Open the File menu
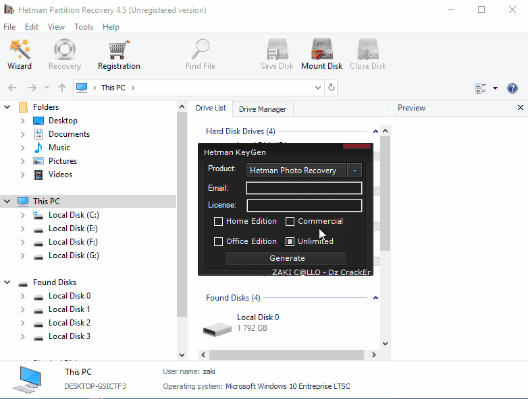 9,27
